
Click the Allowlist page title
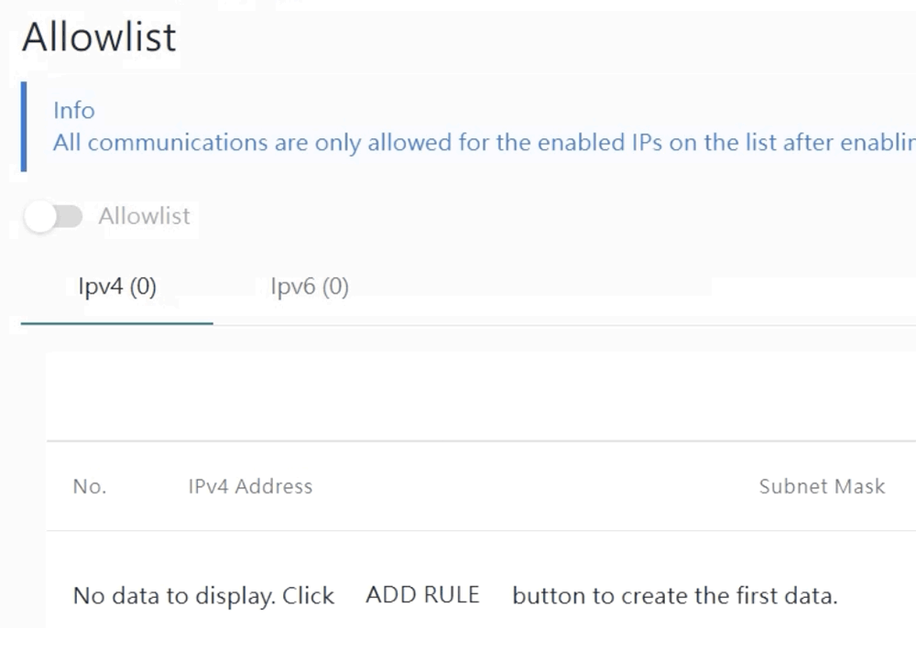(99, 38)
